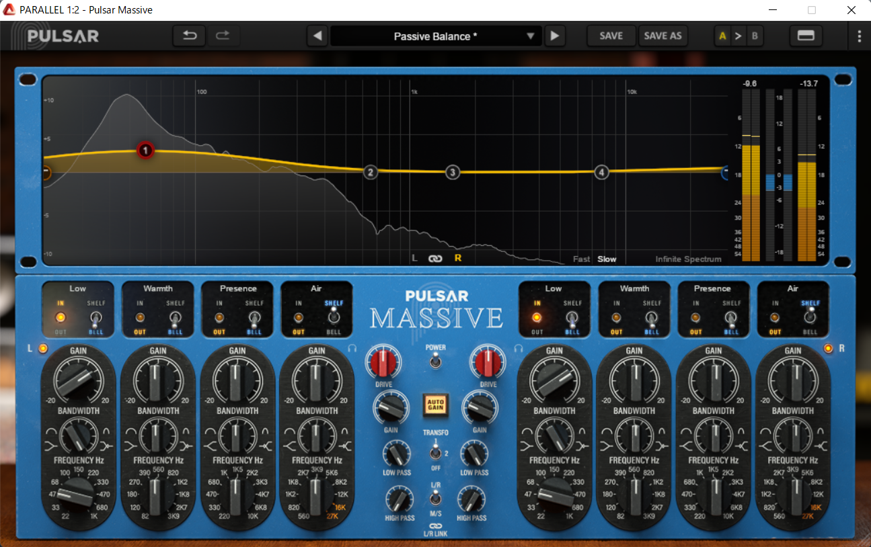Toggle left channel Air band IN/OUT LED
Screen dimensions: 871x547
click(x=299, y=317)
